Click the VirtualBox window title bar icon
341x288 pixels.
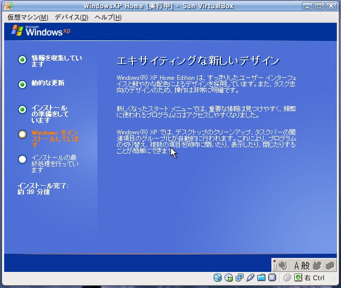click(x=8, y=6)
